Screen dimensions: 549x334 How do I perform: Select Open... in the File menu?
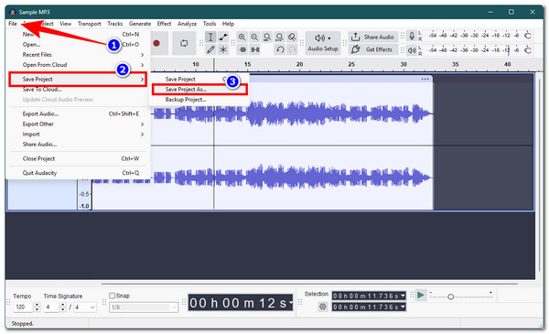tap(77, 45)
